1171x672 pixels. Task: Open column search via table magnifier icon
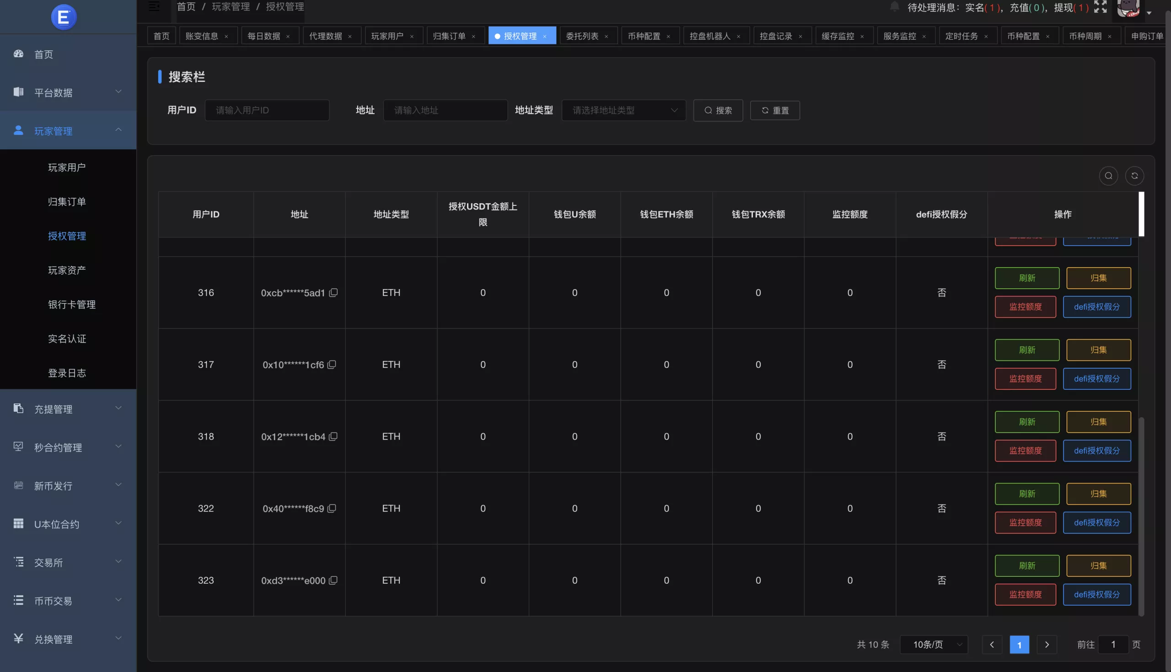[1109, 176]
